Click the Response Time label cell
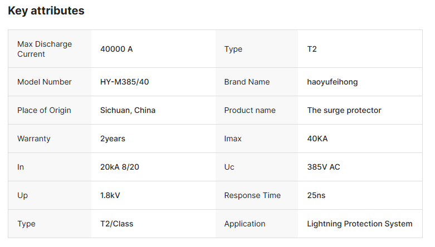The height and width of the screenshot is (247, 435). click(x=252, y=195)
